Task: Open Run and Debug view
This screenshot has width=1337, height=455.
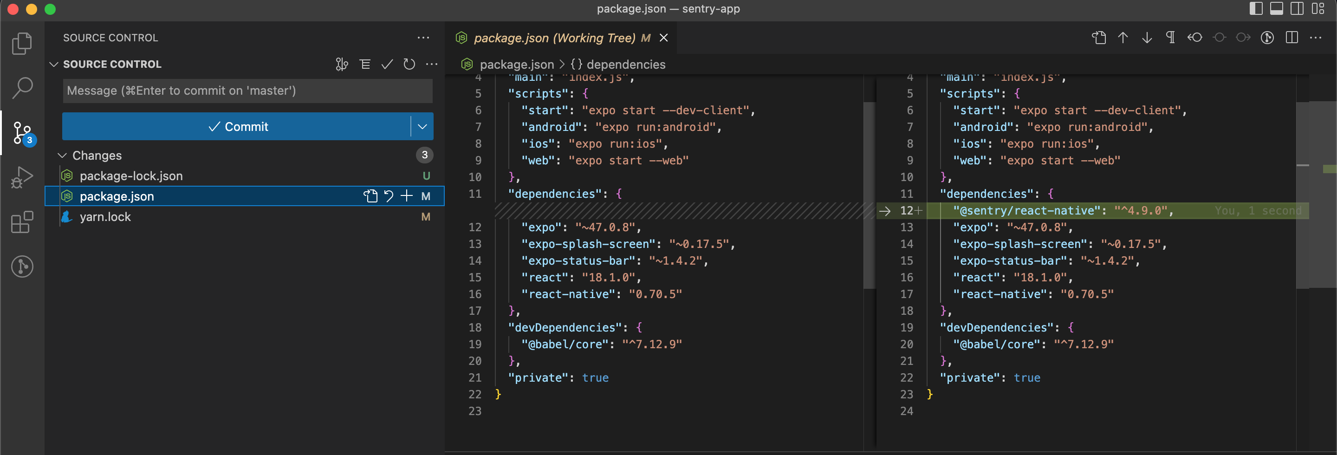Action: click(x=22, y=177)
